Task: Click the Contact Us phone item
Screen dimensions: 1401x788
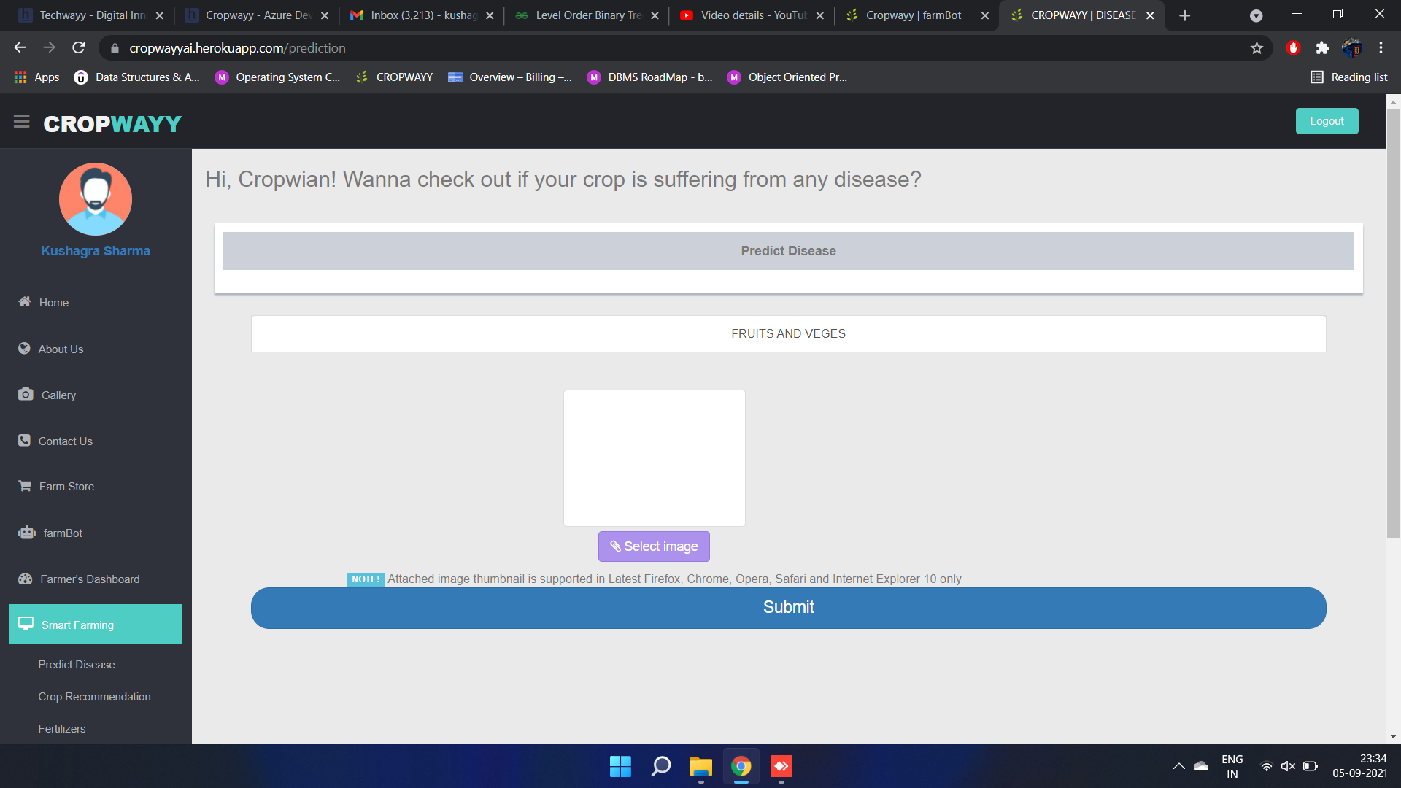Action: (x=65, y=441)
